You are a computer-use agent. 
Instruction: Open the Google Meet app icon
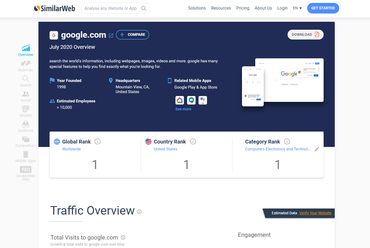(x=191, y=100)
